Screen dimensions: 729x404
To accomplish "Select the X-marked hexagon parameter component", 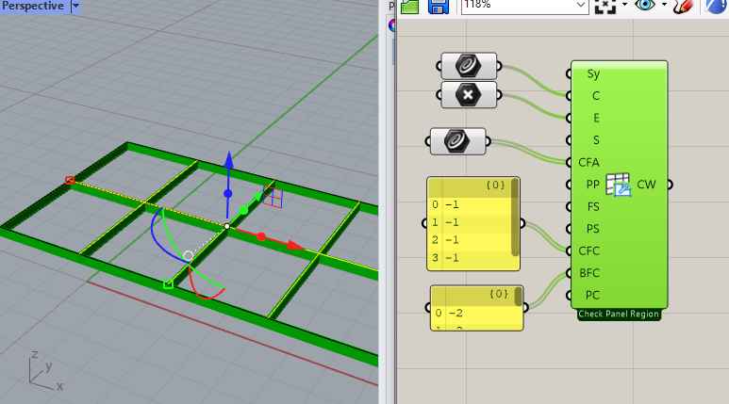I will (x=469, y=95).
